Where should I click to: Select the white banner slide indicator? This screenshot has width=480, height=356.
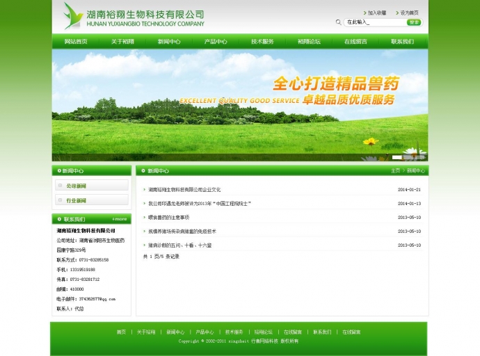pyautogui.click(x=397, y=157)
